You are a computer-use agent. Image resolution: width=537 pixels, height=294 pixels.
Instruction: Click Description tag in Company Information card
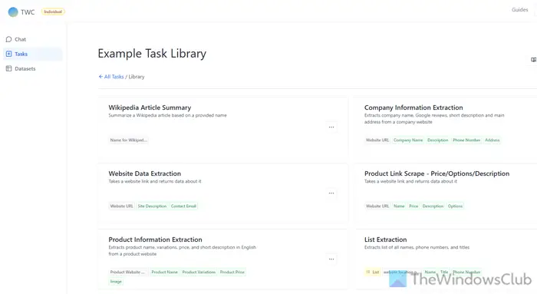point(438,140)
